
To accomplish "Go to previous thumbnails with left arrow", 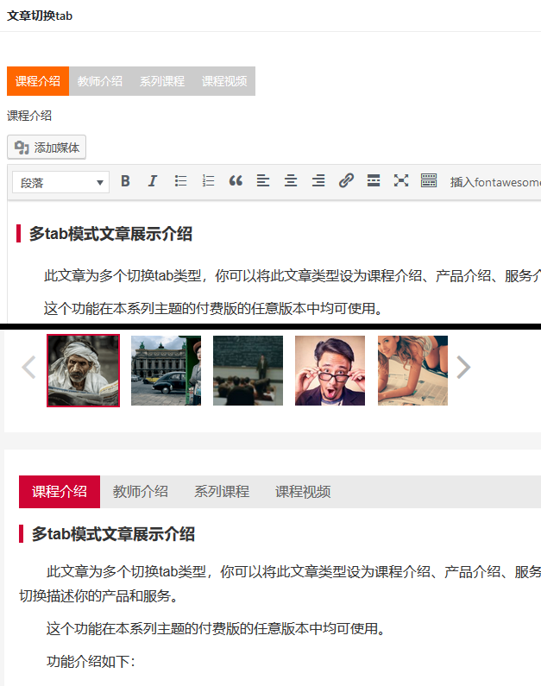I will pyautogui.click(x=28, y=367).
